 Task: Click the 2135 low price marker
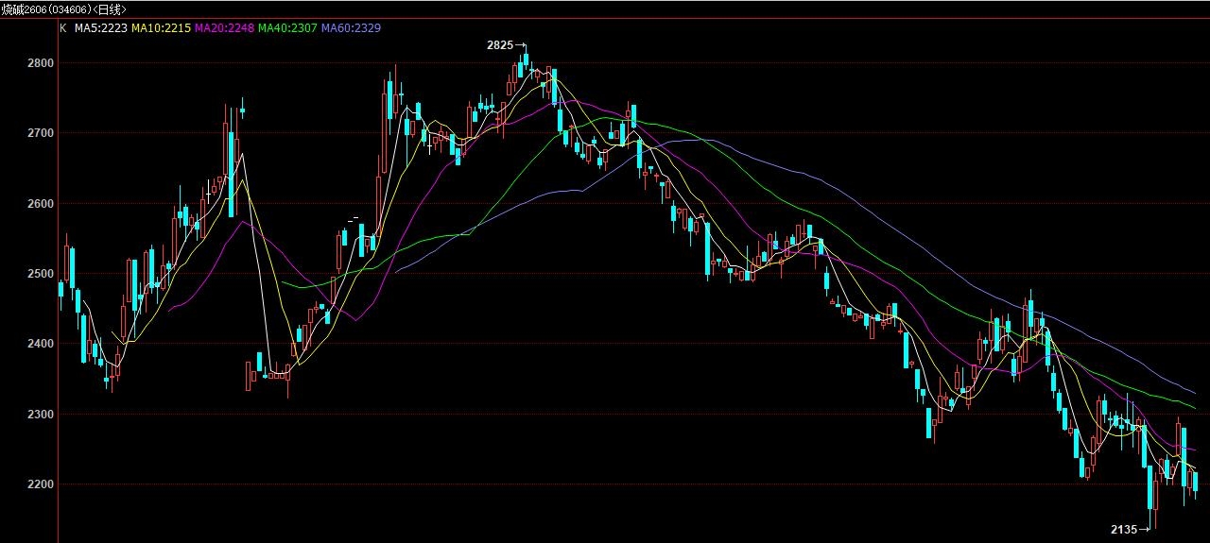pyautogui.click(x=1124, y=530)
